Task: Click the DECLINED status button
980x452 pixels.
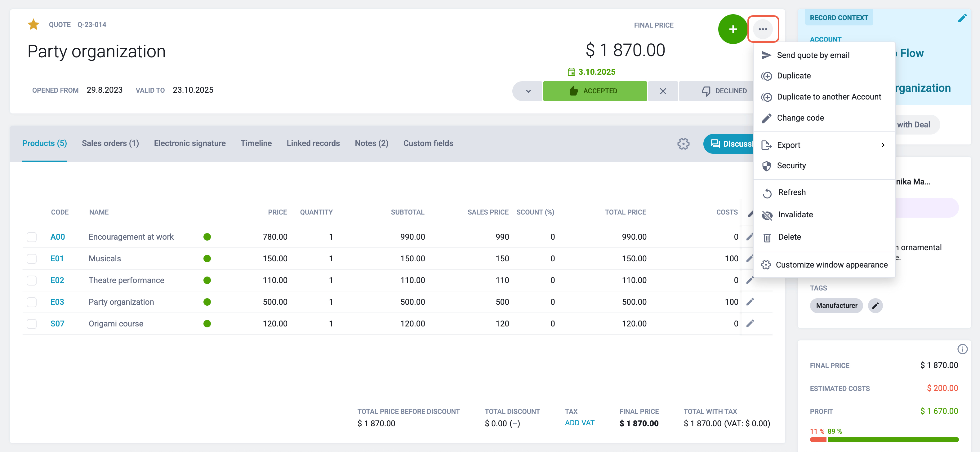Action: click(x=716, y=91)
